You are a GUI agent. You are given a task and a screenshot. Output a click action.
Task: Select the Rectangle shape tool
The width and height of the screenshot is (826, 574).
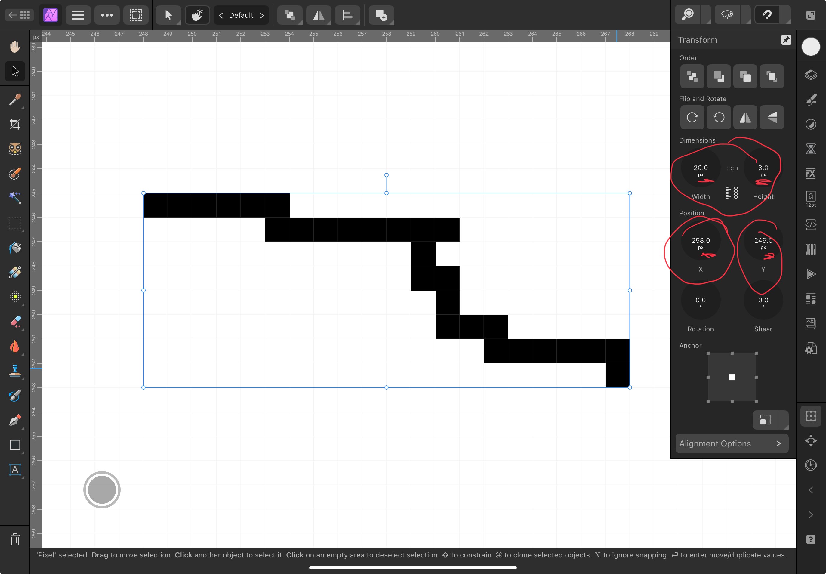[x=15, y=445]
